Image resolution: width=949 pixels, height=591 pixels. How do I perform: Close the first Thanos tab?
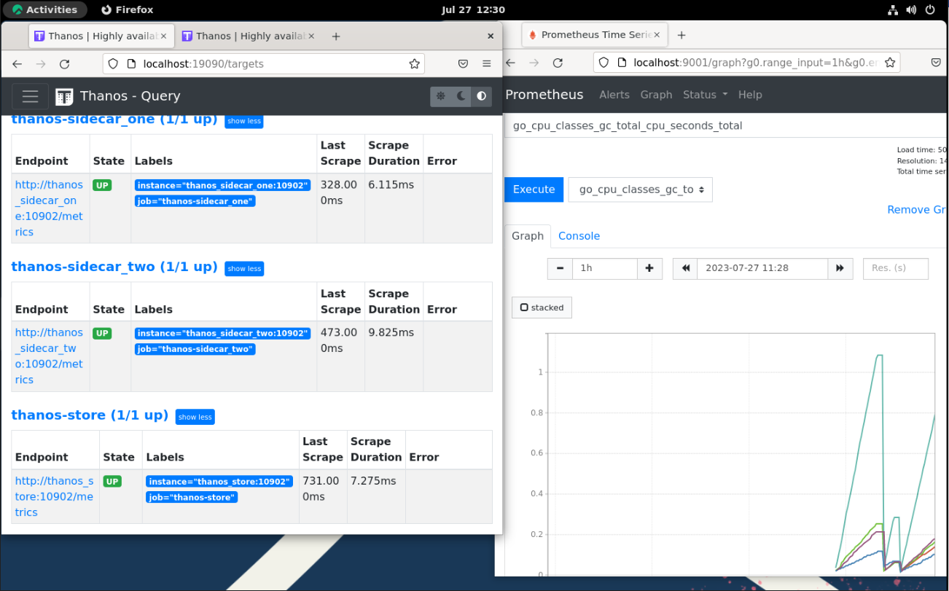(163, 36)
